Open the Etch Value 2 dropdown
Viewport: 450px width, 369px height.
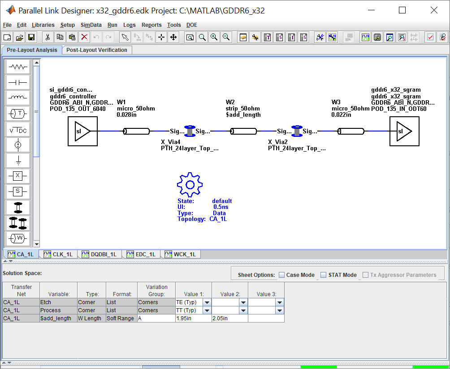click(x=243, y=302)
